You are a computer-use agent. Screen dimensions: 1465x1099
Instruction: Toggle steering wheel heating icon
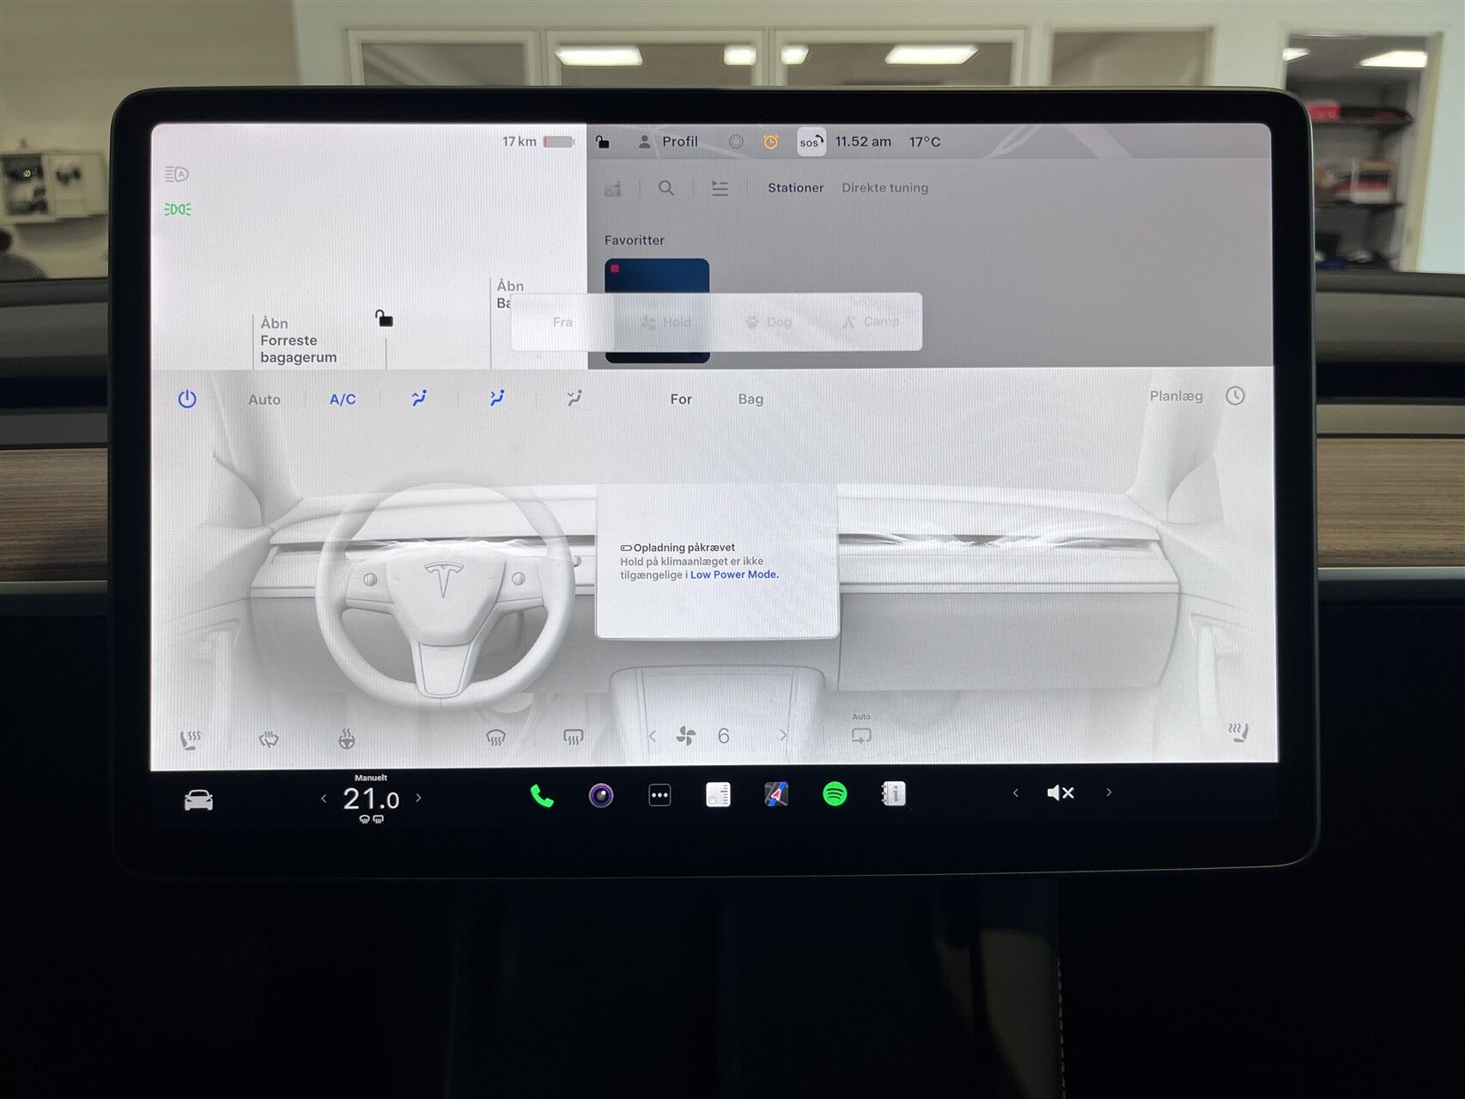pos(347,738)
